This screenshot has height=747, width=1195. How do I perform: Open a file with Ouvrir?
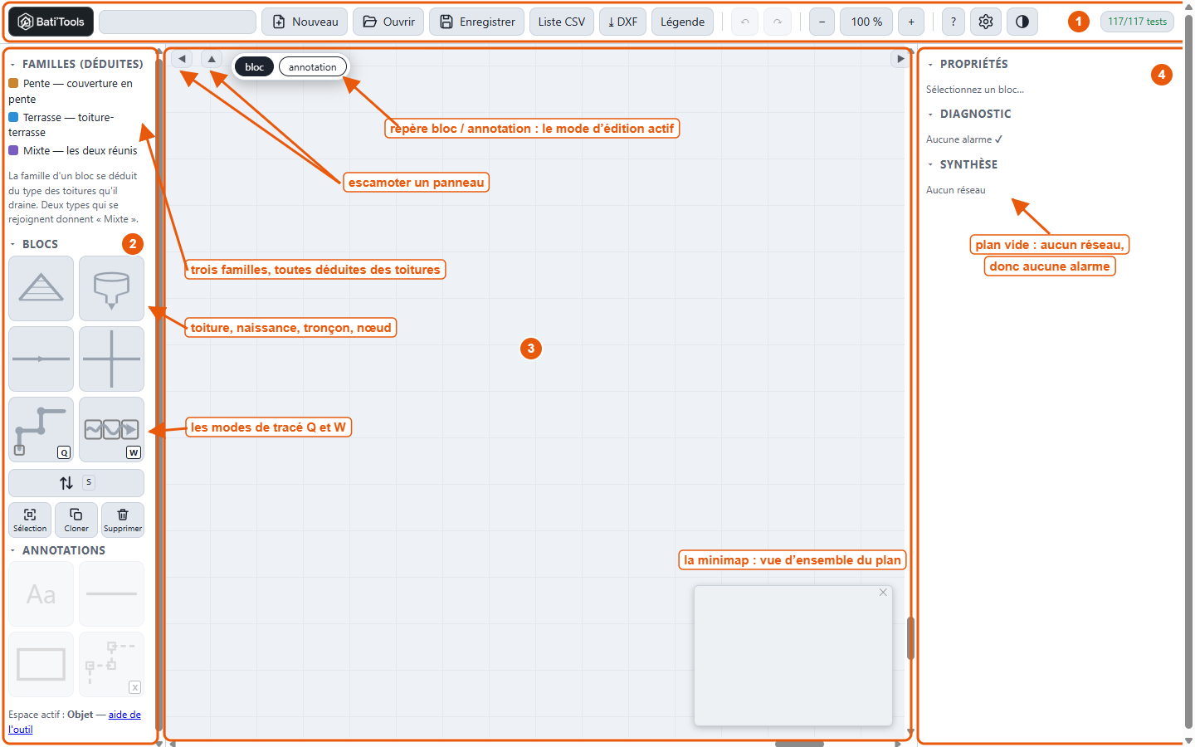(388, 22)
